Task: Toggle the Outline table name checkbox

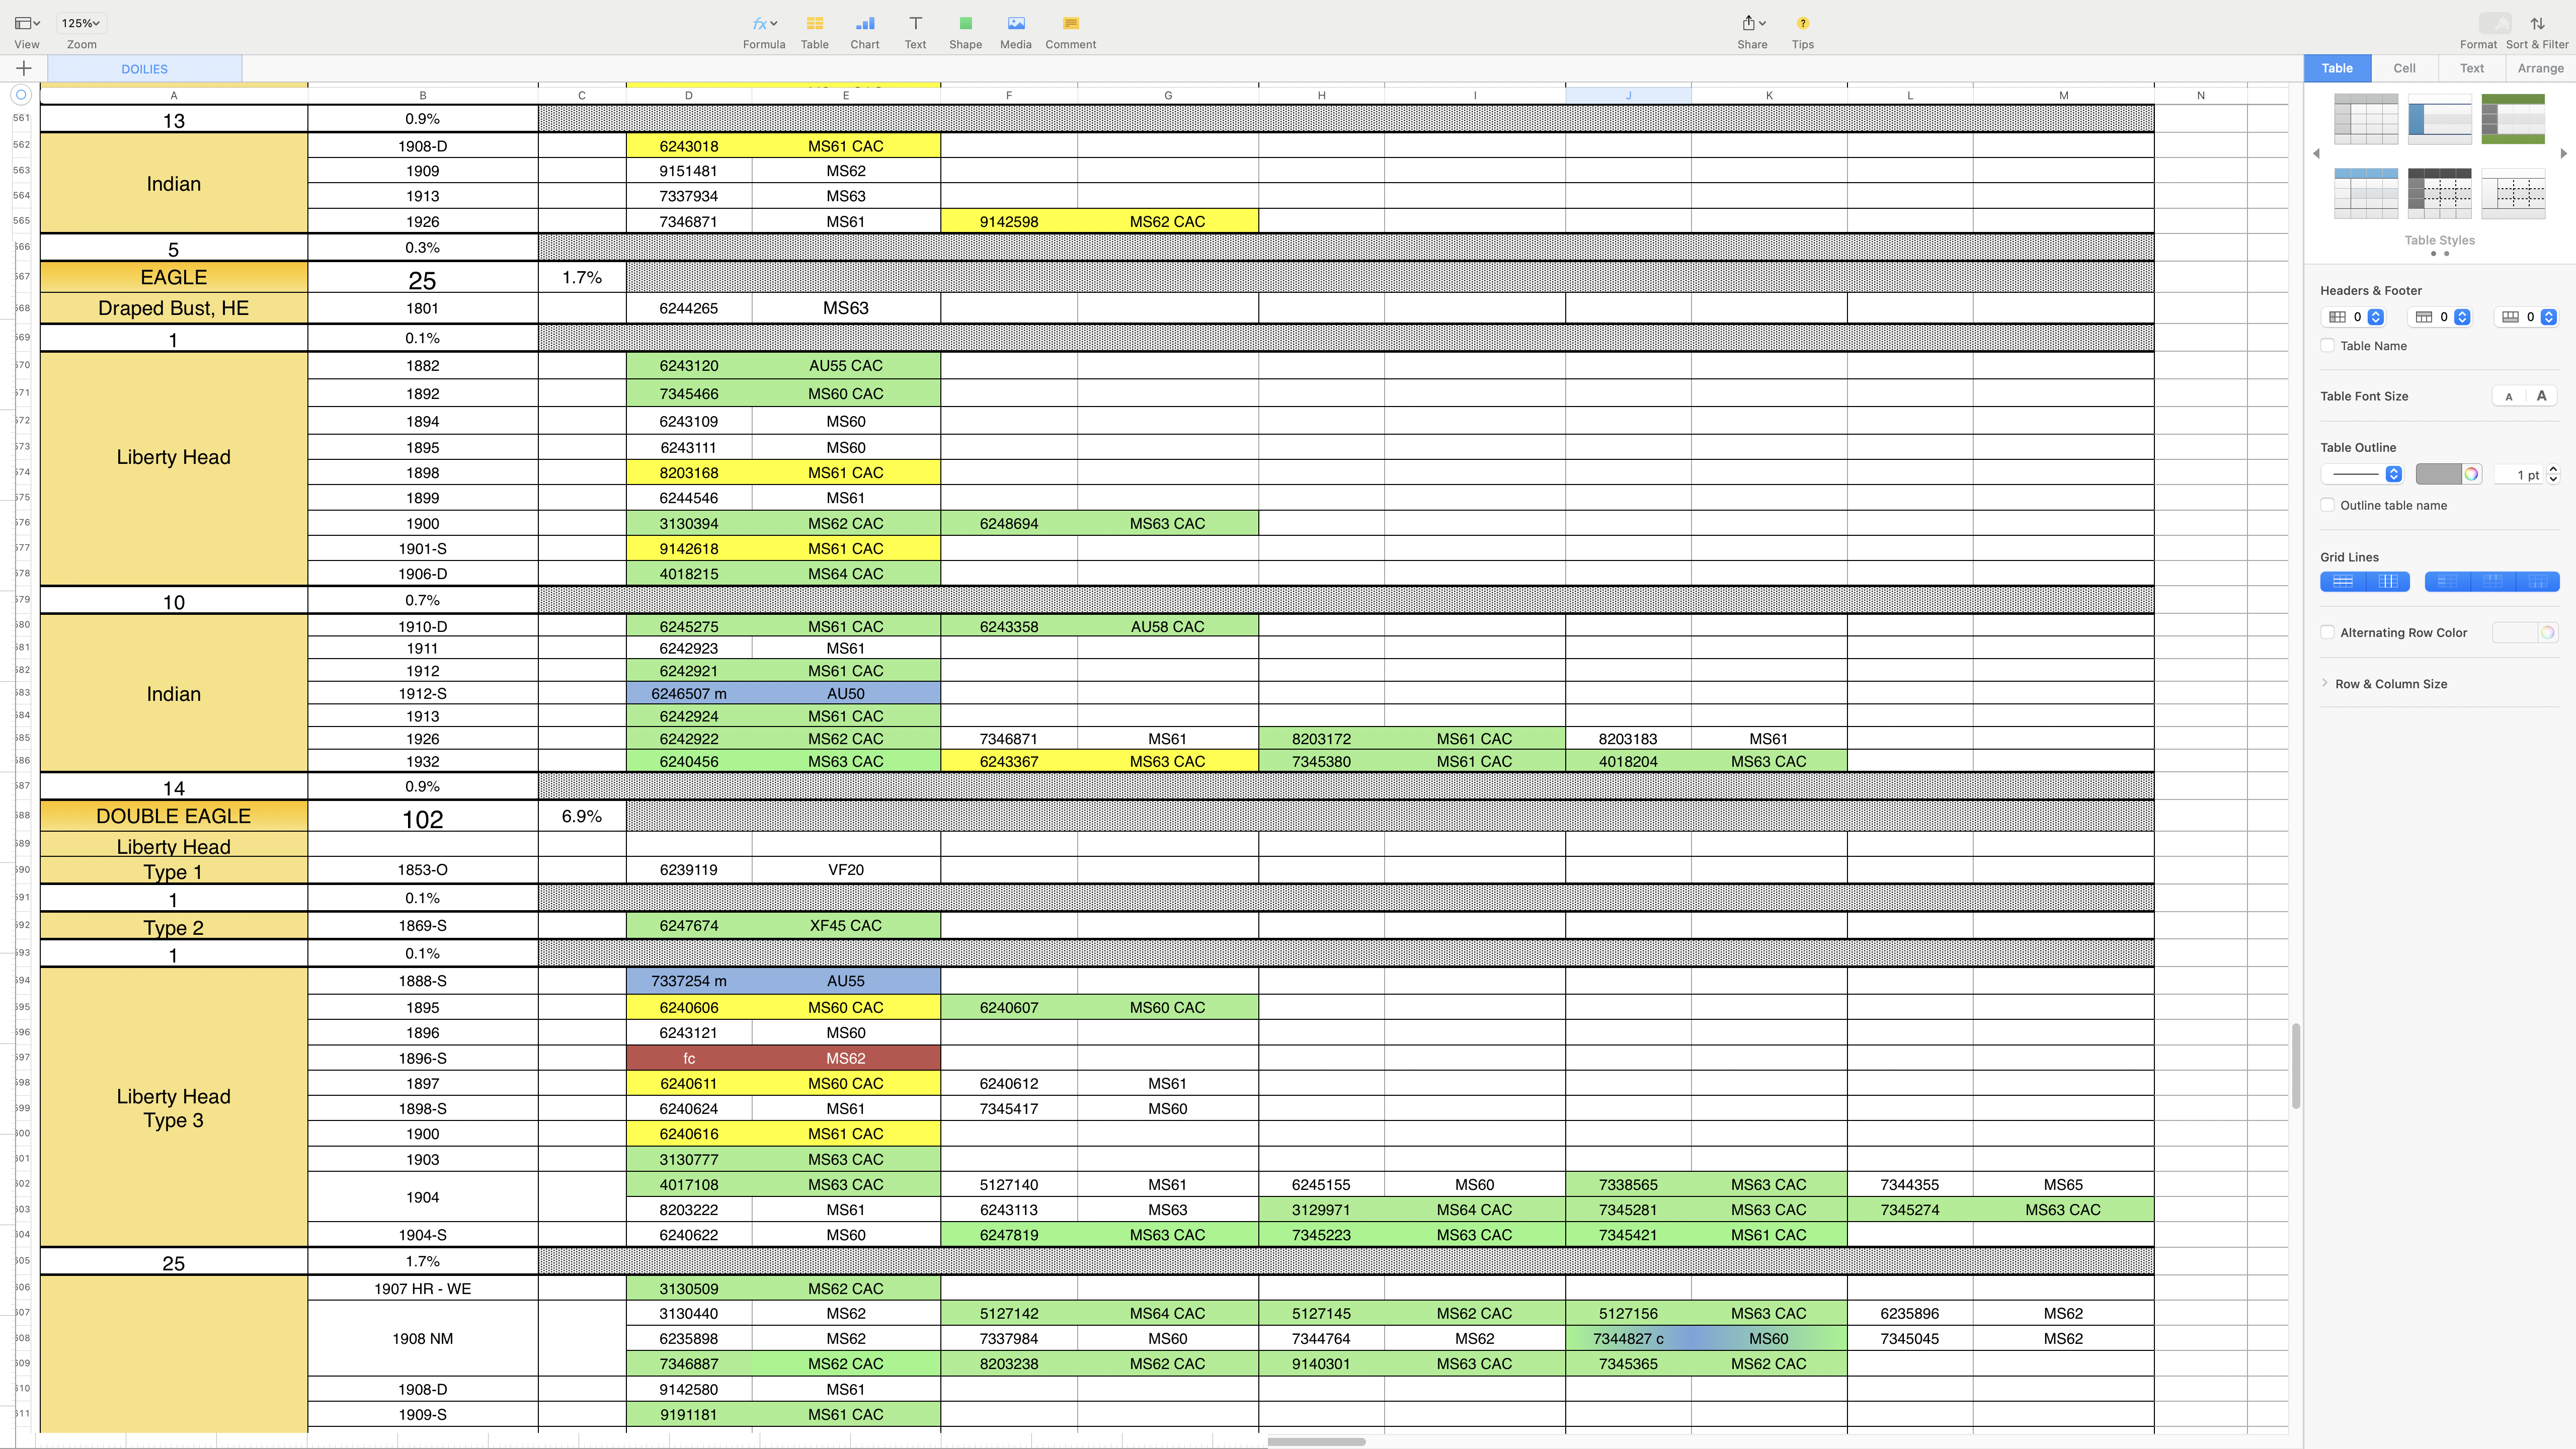Action: pos(2328,505)
